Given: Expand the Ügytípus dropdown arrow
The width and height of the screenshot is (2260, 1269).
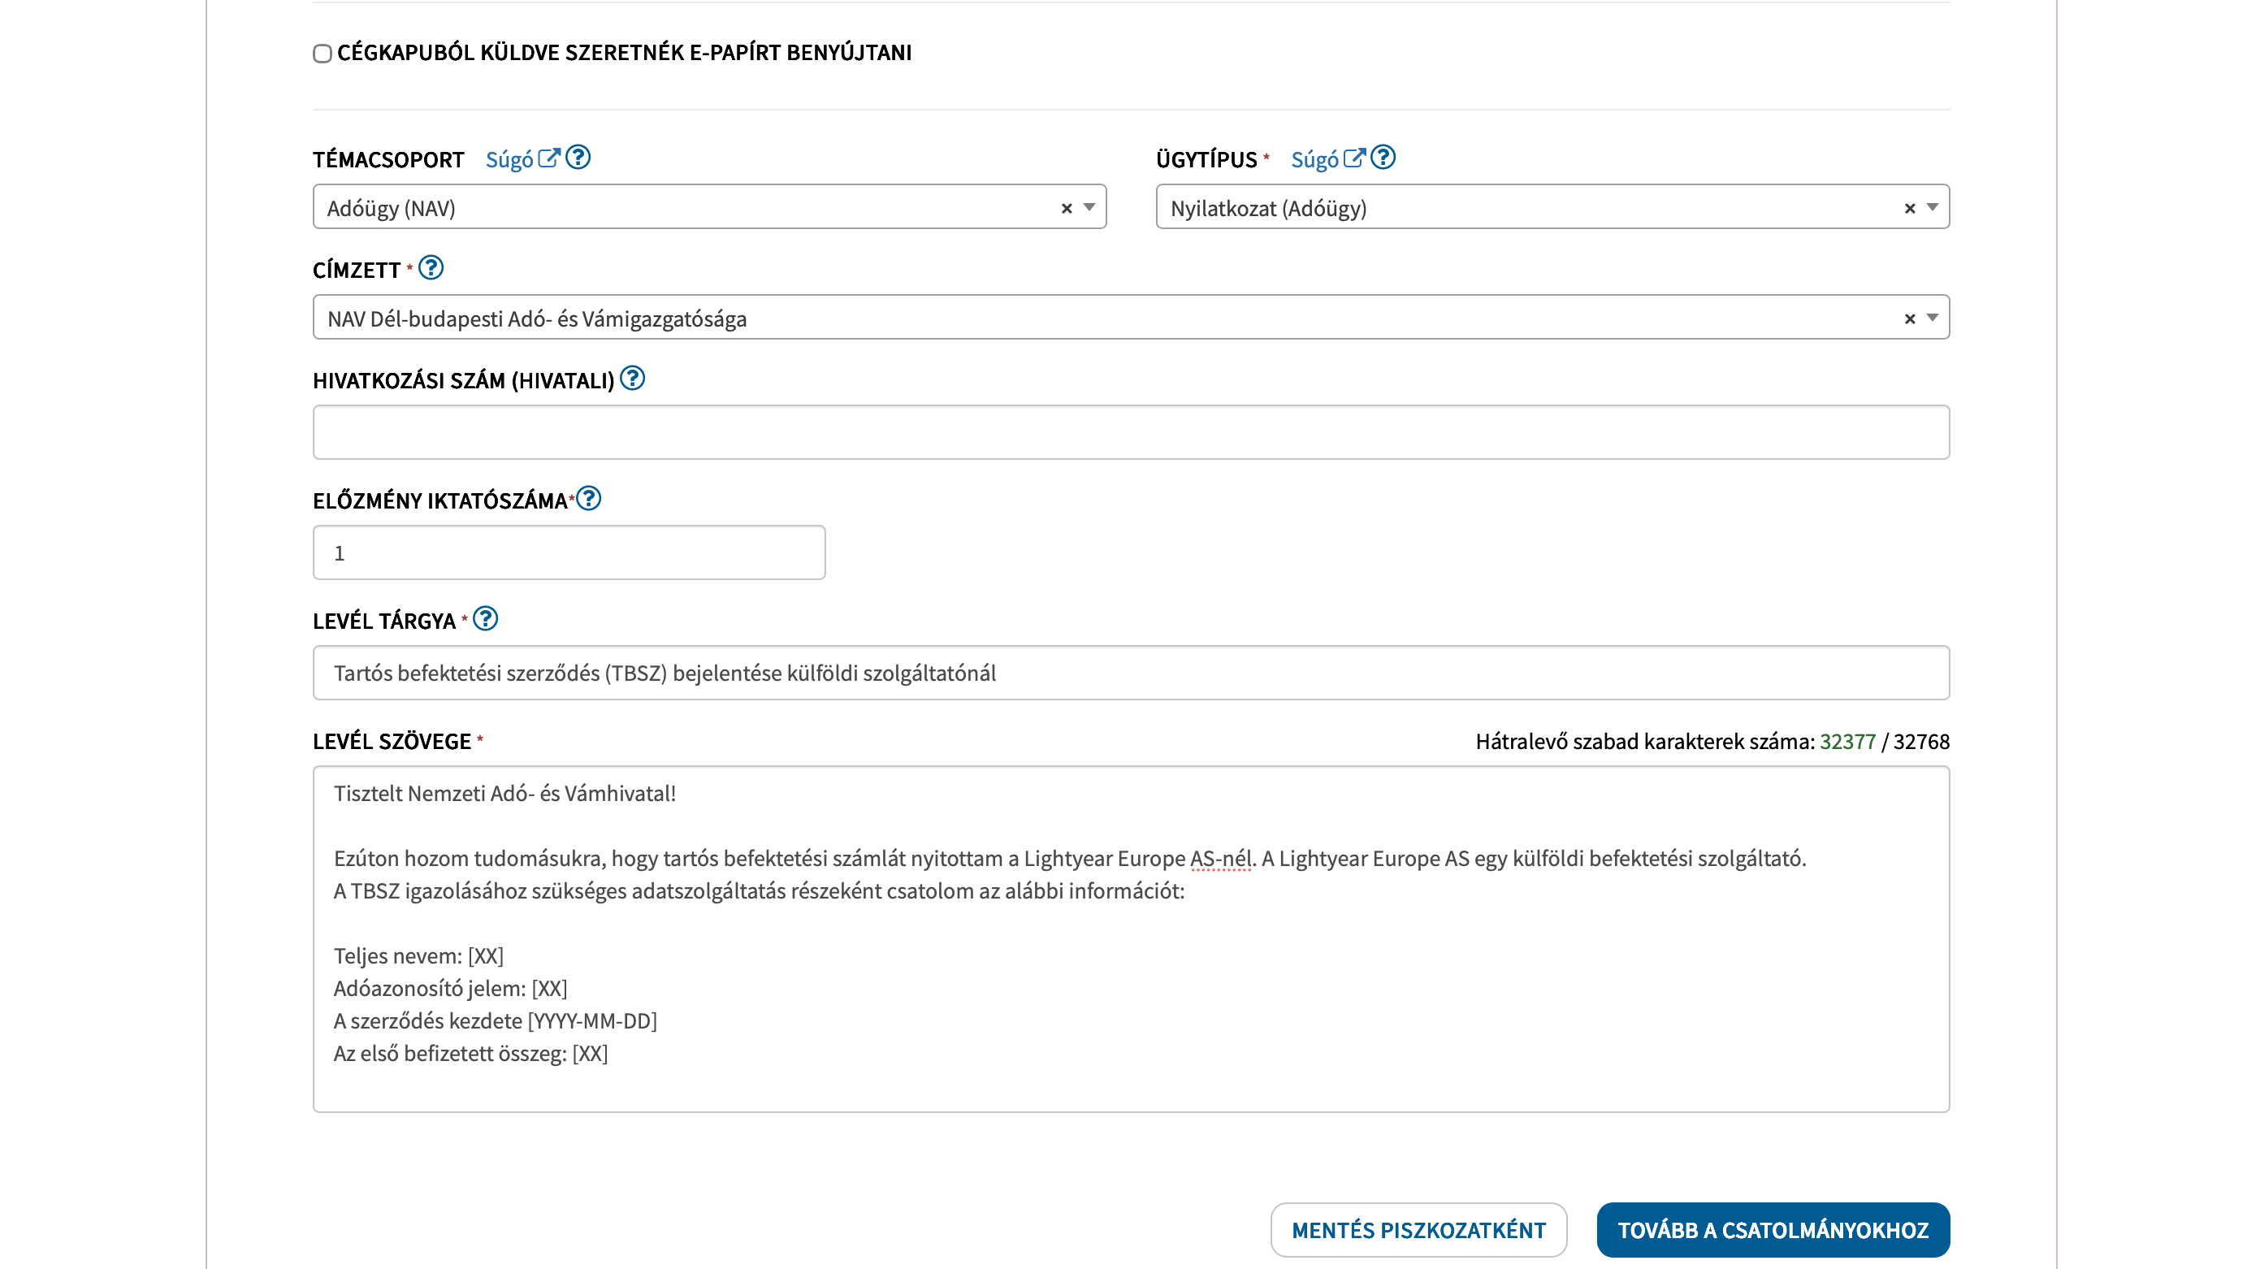Looking at the screenshot, I should click(1932, 208).
